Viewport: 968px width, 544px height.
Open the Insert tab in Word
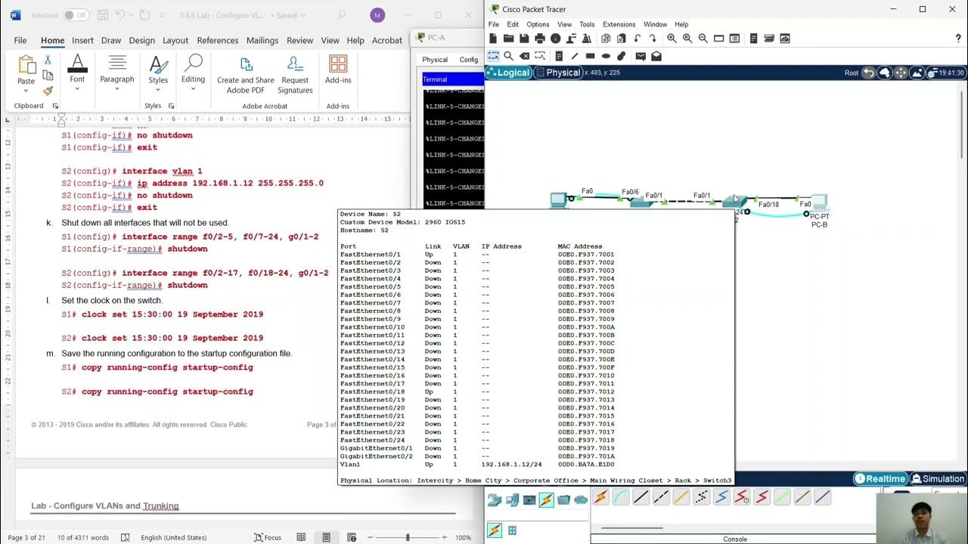click(x=83, y=41)
